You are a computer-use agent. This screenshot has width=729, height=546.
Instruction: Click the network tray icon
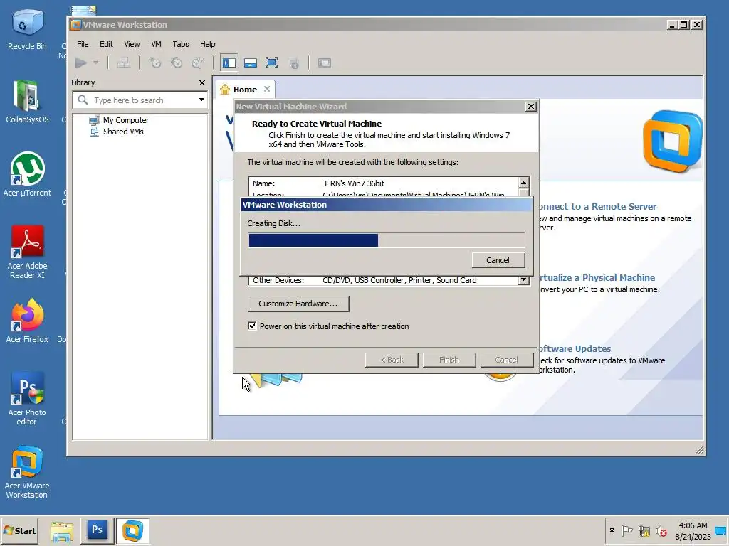pyautogui.click(x=644, y=530)
